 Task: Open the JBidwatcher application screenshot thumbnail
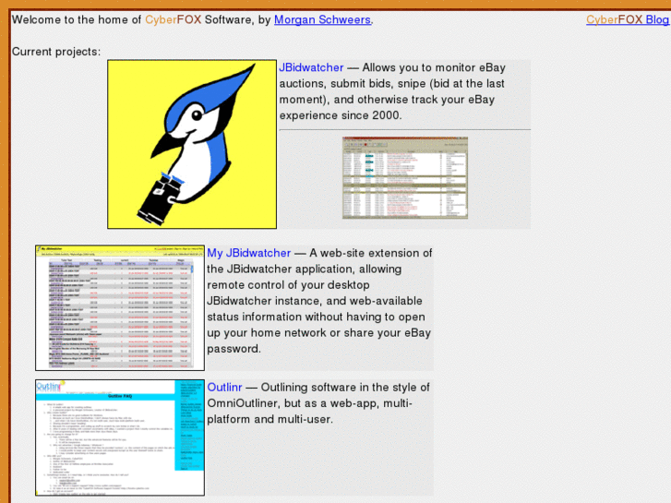click(x=405, y=178)
